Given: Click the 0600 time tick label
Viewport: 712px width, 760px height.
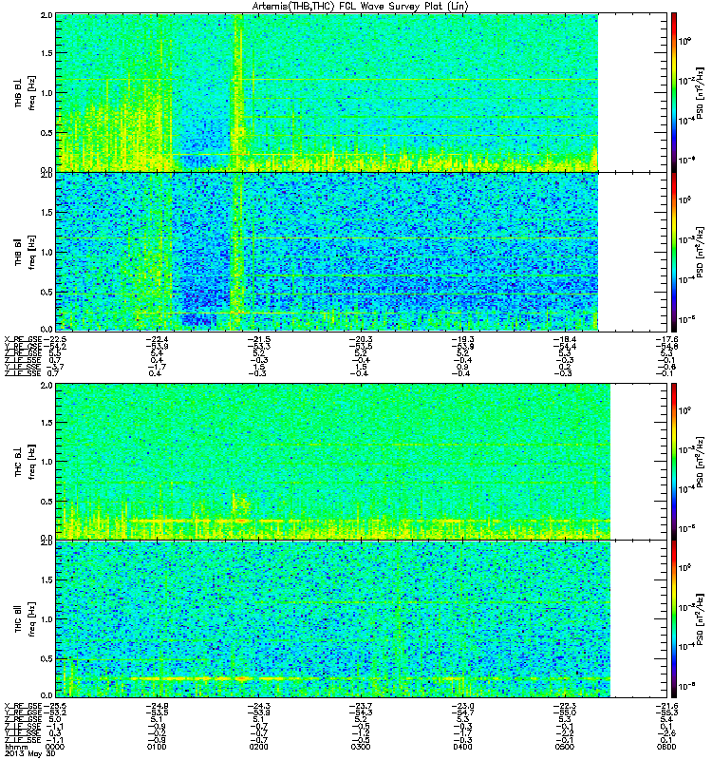Looking at the screenshot, I should click(666, 747).
